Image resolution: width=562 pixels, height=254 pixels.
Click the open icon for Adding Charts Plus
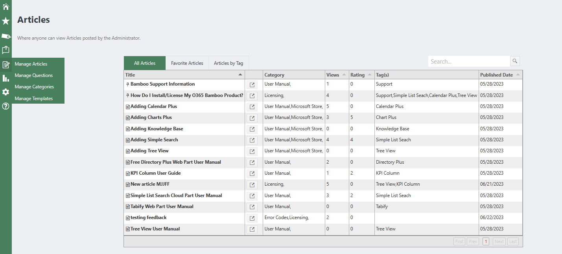(x=252, y=118)
